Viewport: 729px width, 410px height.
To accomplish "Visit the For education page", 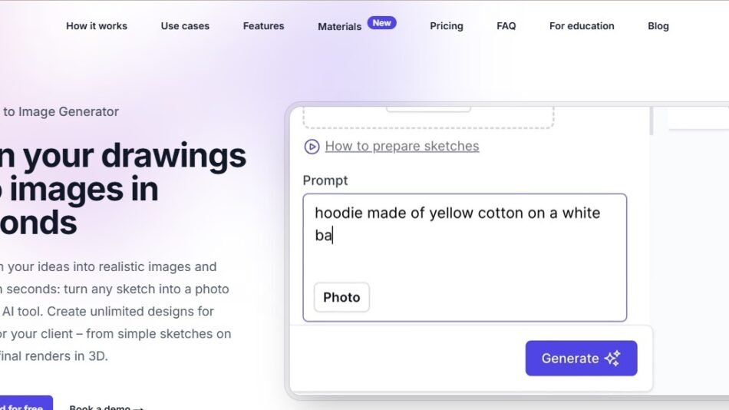I will pos(582,26).
